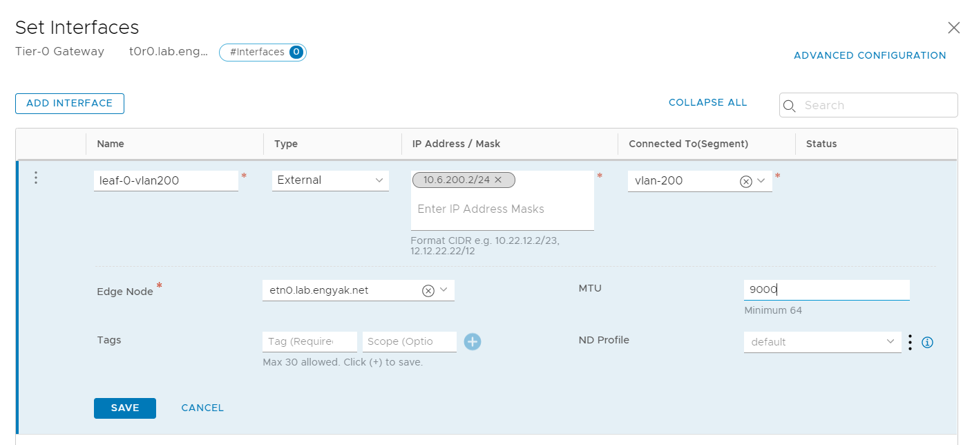Click the Add Interface button
The height and width of the screenshot is (445, 972).
(69, 104)
